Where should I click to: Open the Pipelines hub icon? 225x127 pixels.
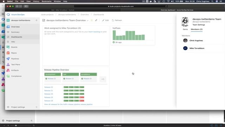pos(8,59)
